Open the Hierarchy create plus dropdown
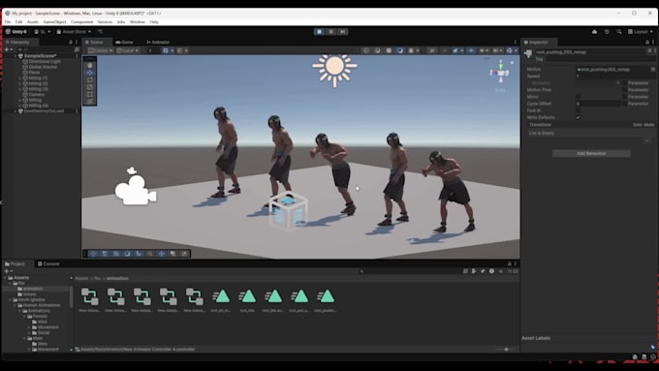The image size is (659, 371). 8,49
